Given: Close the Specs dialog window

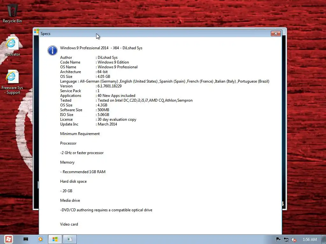Looking at the screenshot, I should [x=276, y=33].
